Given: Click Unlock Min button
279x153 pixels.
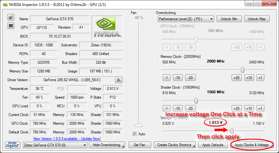Looking at the screenshot, I should click(229, 19).
